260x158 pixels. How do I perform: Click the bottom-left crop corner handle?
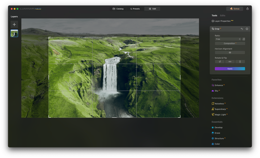point(49,117)
